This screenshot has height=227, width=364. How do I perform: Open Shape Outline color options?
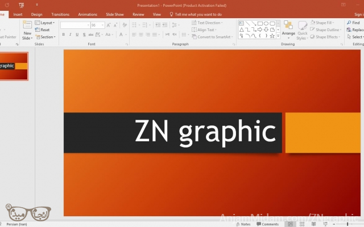pyautogui.click(x=326, y=30)
